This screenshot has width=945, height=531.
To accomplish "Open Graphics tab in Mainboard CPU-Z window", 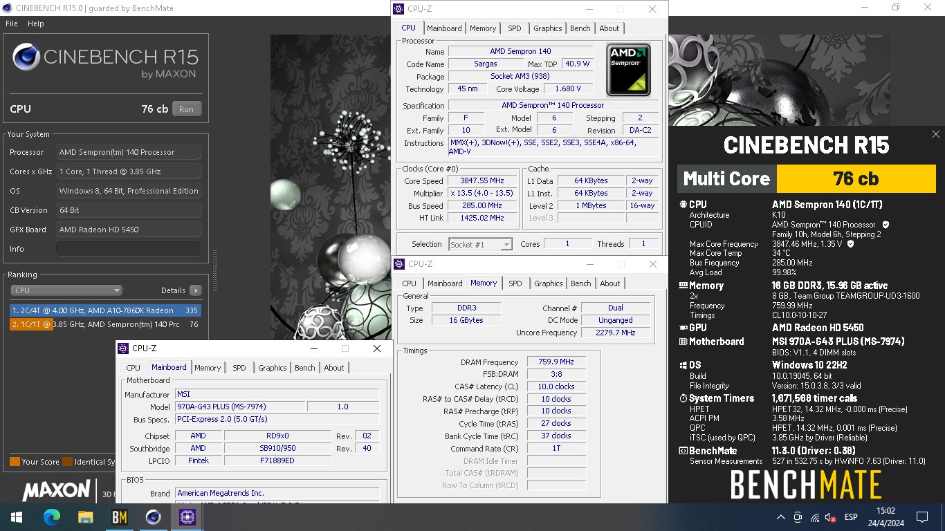I will (x=273, y=368).
